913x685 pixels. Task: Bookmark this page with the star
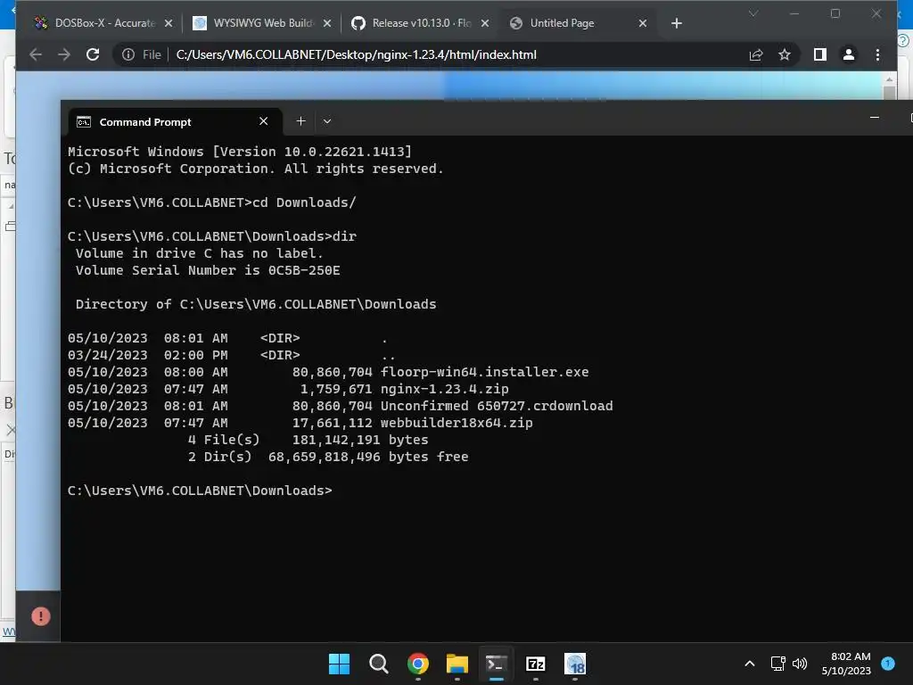[785, 54]
